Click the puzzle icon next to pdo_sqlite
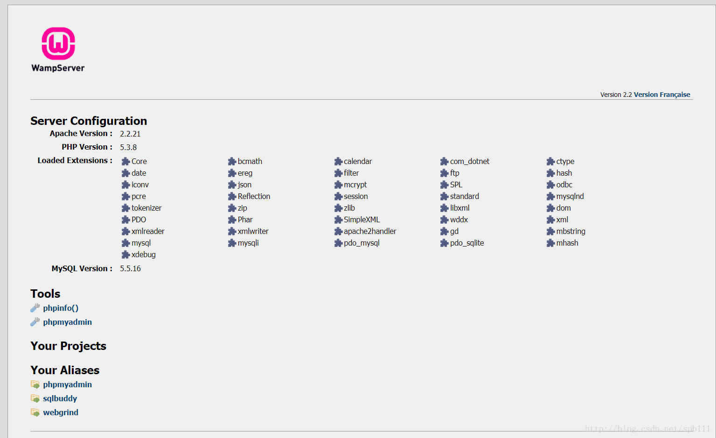This screenshot has width=716, height=438. point(444,243)
